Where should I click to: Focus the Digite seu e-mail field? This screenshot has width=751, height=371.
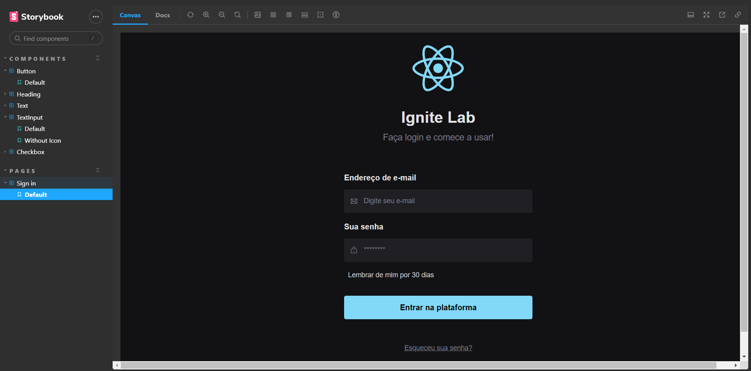point(438,201)
